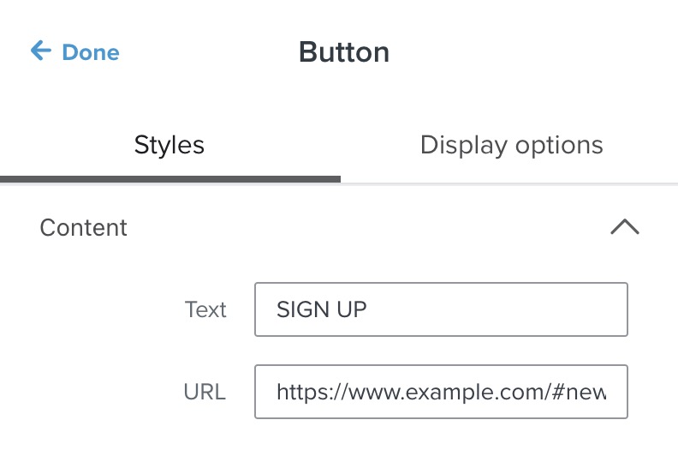Click the URL field label
The image size is (678, 456).
[205, 393]
